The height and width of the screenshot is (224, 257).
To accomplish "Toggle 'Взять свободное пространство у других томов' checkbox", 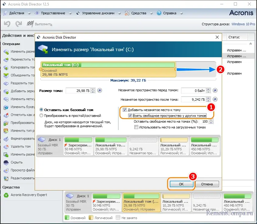I will click(130, 116).
